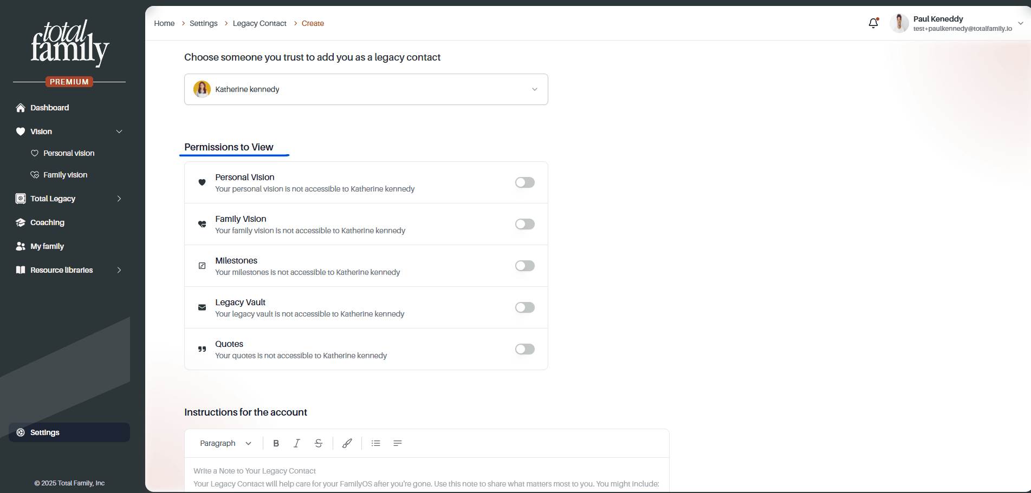This screenshot has height=493, width=1031.
Task: Click the Total Legacy vault icon
Action: click(21, 199)
